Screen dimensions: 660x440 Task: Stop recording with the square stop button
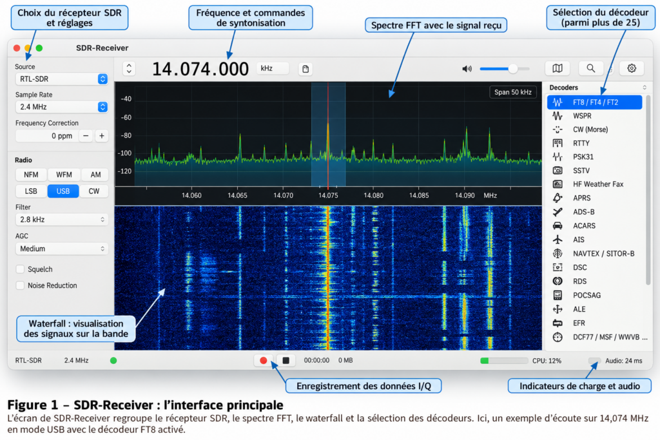[x=286, y=361]
